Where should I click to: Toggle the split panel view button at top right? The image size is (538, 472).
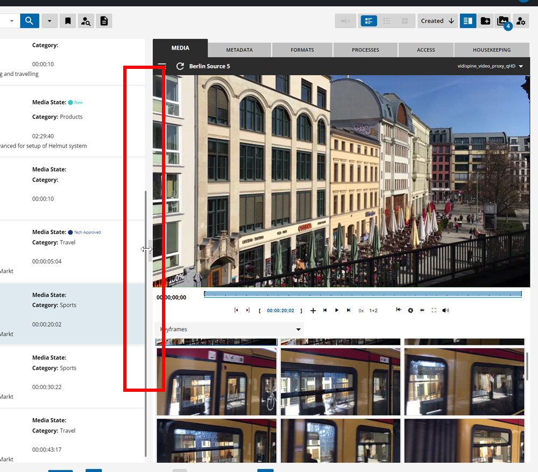(468, 20)
